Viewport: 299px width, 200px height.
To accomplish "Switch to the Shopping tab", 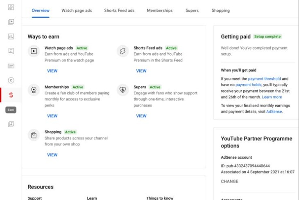I will click(221, 11).
